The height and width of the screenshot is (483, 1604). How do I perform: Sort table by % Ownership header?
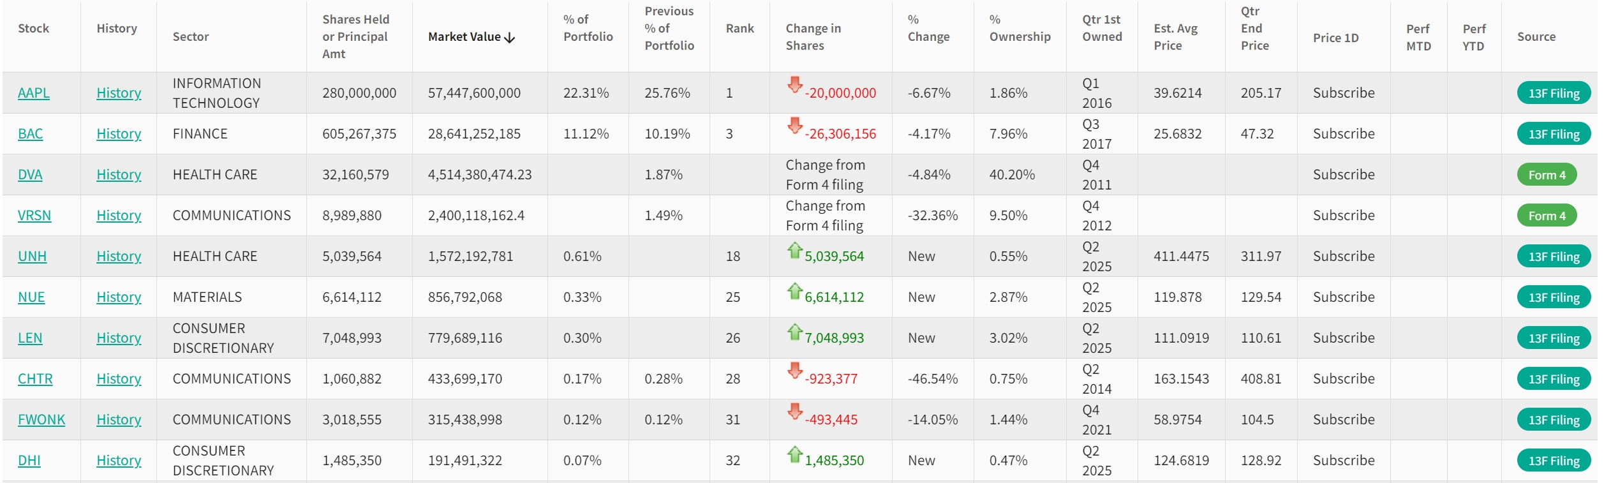(1019, 29)
